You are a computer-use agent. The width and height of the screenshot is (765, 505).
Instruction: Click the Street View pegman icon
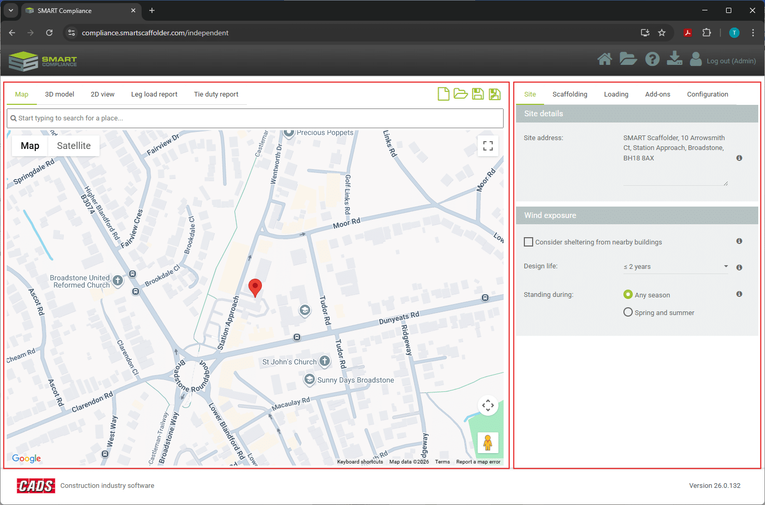click(x=488, y=443)
